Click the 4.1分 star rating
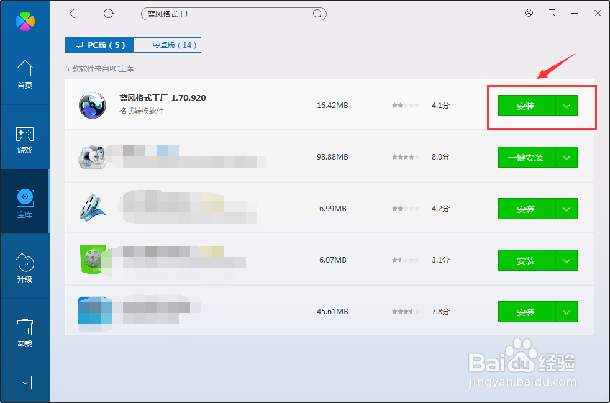Image resolution: width=610 pixels, height=403 pixels. point(406,106)
